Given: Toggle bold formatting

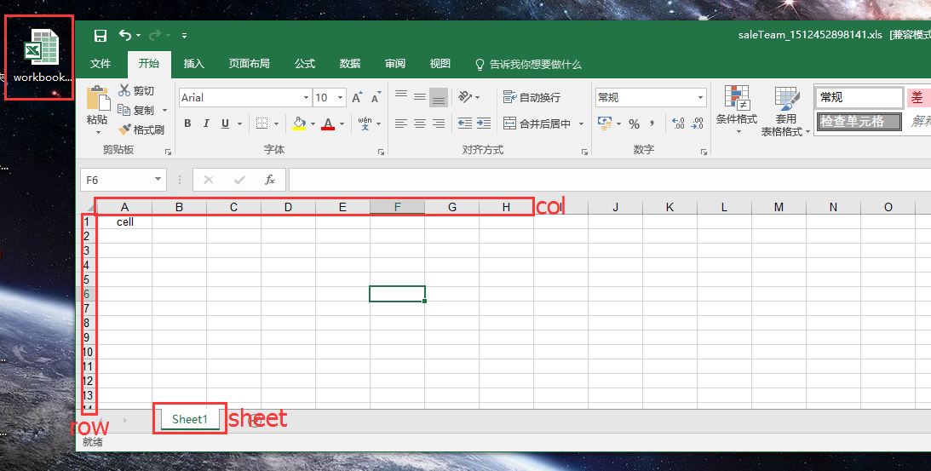Looking at the screenshot, I should pos(187,124).
